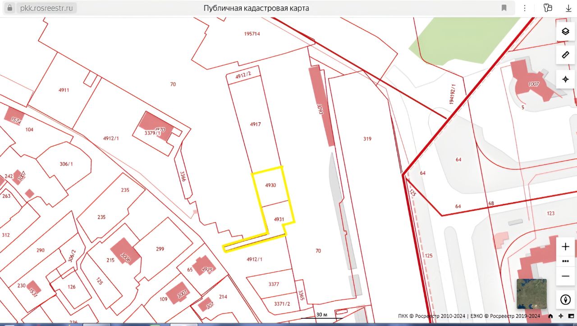This screenshot has height=326, width=577.
Task: Select the long parcel 319
Action: (367, 139)
